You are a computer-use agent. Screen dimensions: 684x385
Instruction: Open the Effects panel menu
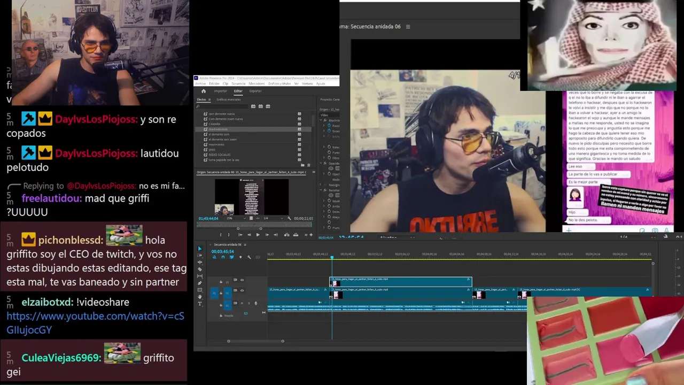click(209, 99)
